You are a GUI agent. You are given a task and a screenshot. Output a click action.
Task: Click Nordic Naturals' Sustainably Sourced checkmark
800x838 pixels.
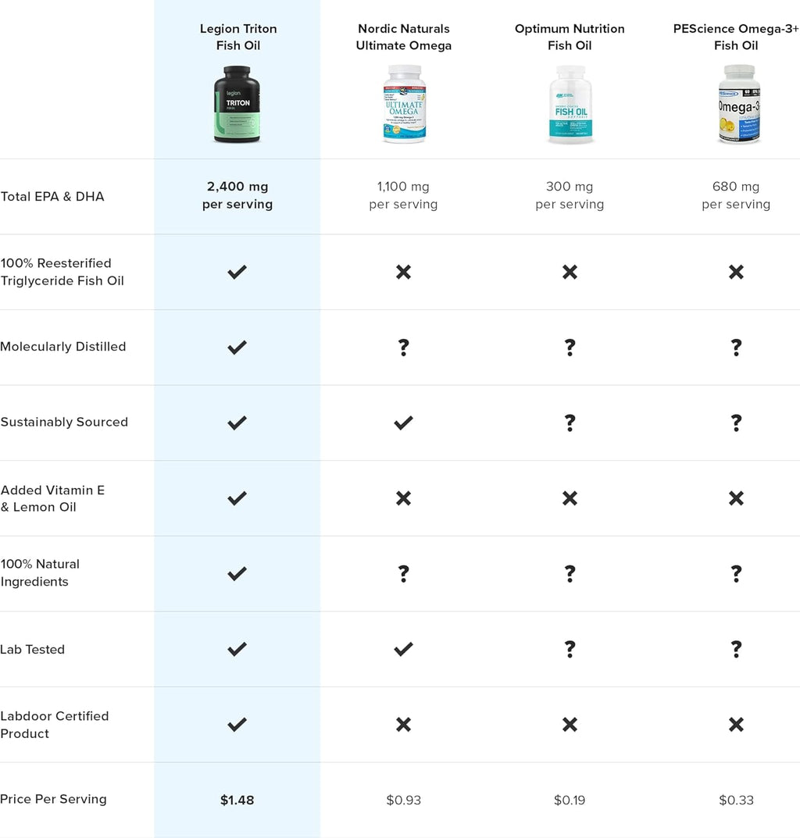coord(403,423)
